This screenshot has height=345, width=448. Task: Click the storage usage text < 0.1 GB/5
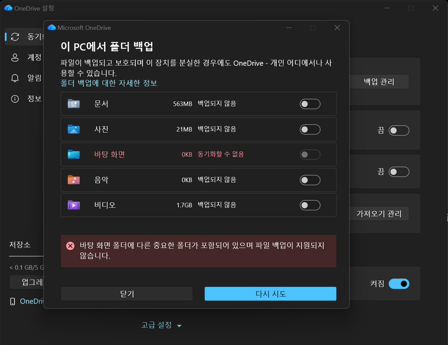click(x=27, y=268)
